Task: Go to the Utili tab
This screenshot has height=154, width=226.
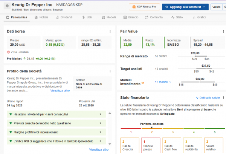Action: pos(87,17)
